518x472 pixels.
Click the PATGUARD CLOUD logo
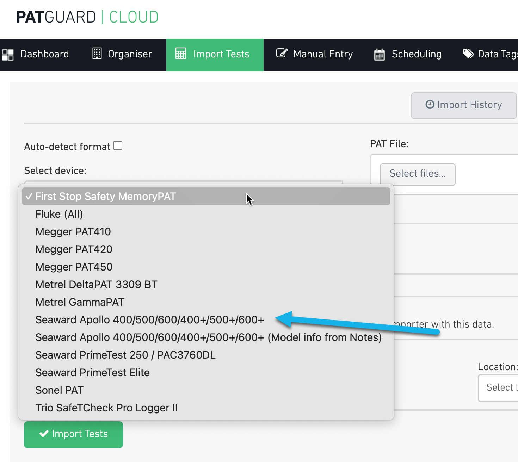(x=87, y=17)
